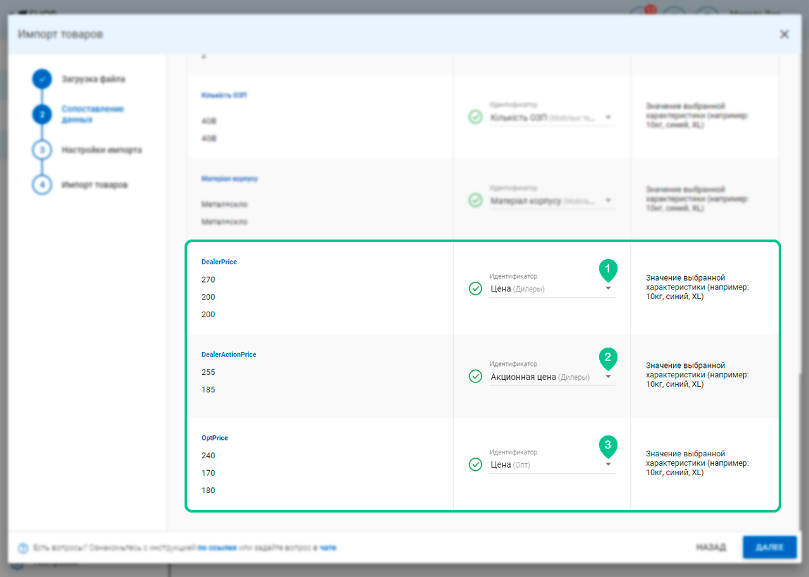
Task: Click the value 185 under DealerActionPrice
Action: coord(209,390)
